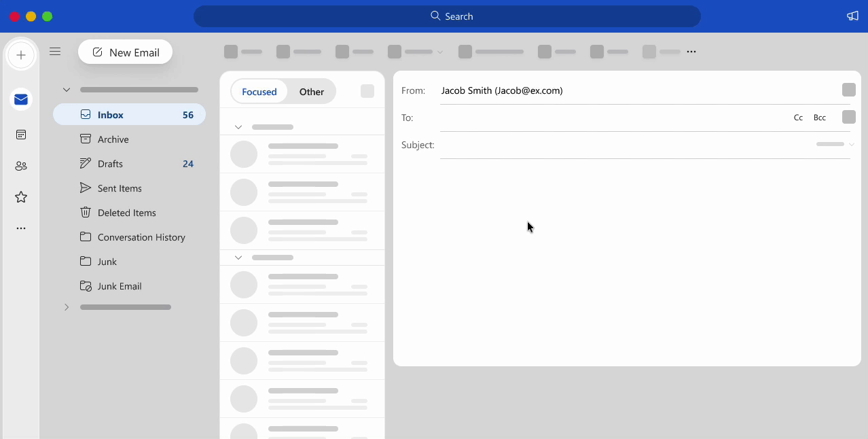
Task: Click the toolbar overflow ellipsis
Action: [691, 52]
